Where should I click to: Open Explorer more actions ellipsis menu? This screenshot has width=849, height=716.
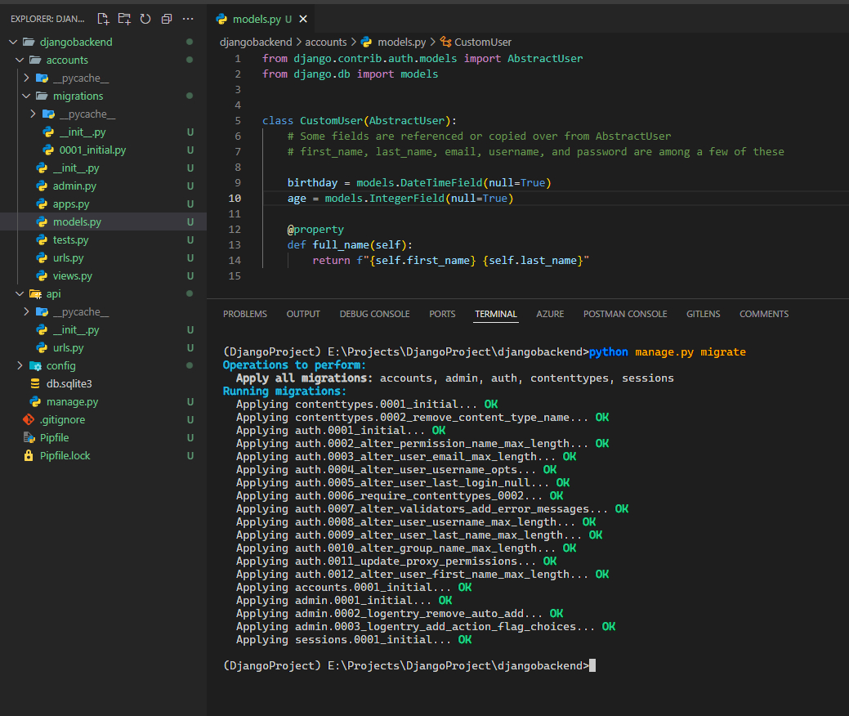click(188, 18)
